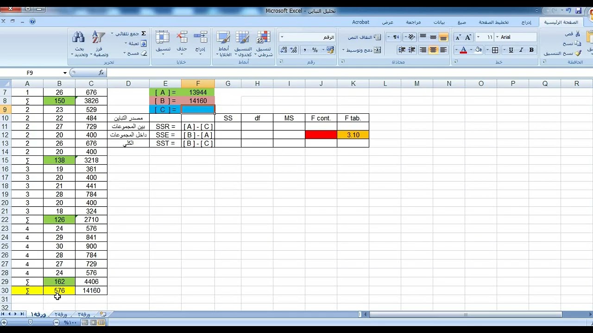The height and width of the screenshot is (333, 593).
Task: Open Find and Select (بحث وتحديد)
Action: point(79,44)
